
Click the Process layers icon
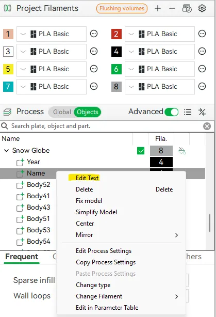pyautogui.click(x=7, y=112)
